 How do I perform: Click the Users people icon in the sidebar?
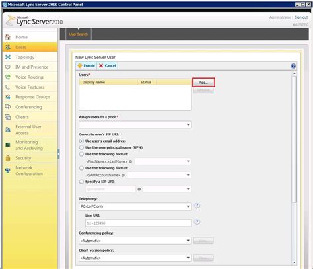(8, 47)
